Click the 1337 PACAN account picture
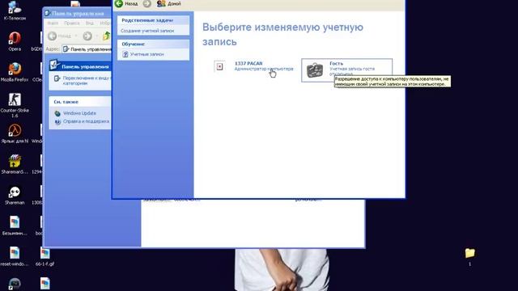 [219, 66]
